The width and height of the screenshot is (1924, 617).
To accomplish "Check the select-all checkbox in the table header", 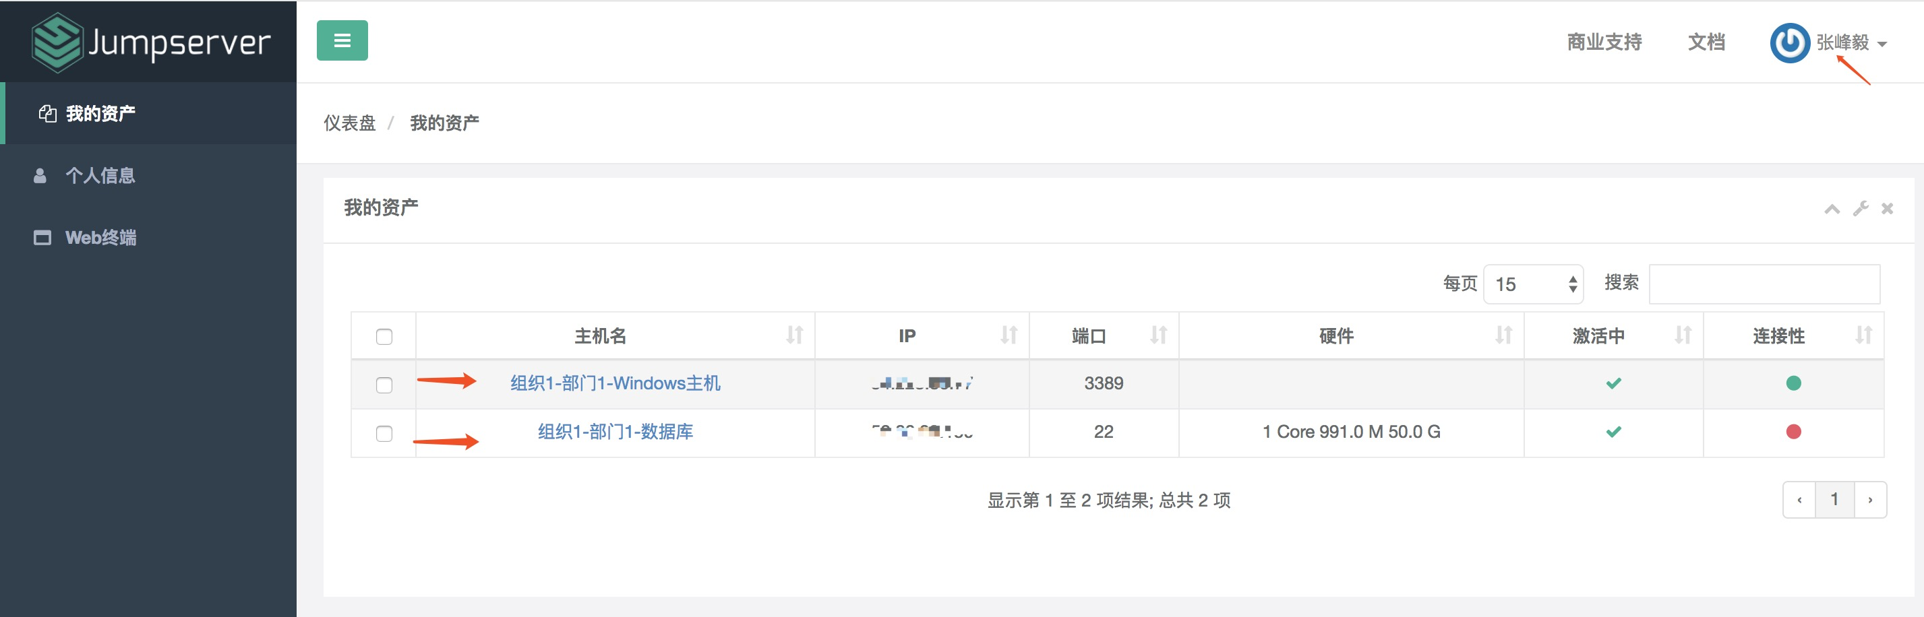I will click(385, 337).
